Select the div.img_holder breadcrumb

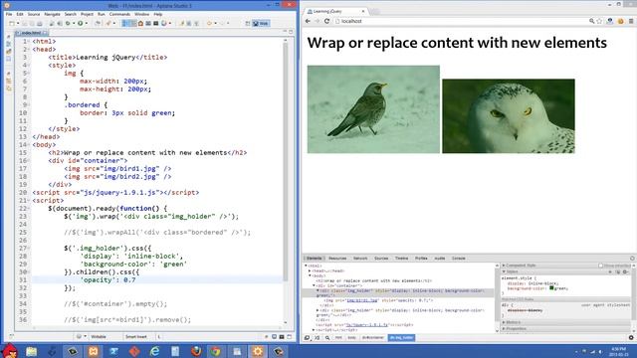tap(401, 338)
